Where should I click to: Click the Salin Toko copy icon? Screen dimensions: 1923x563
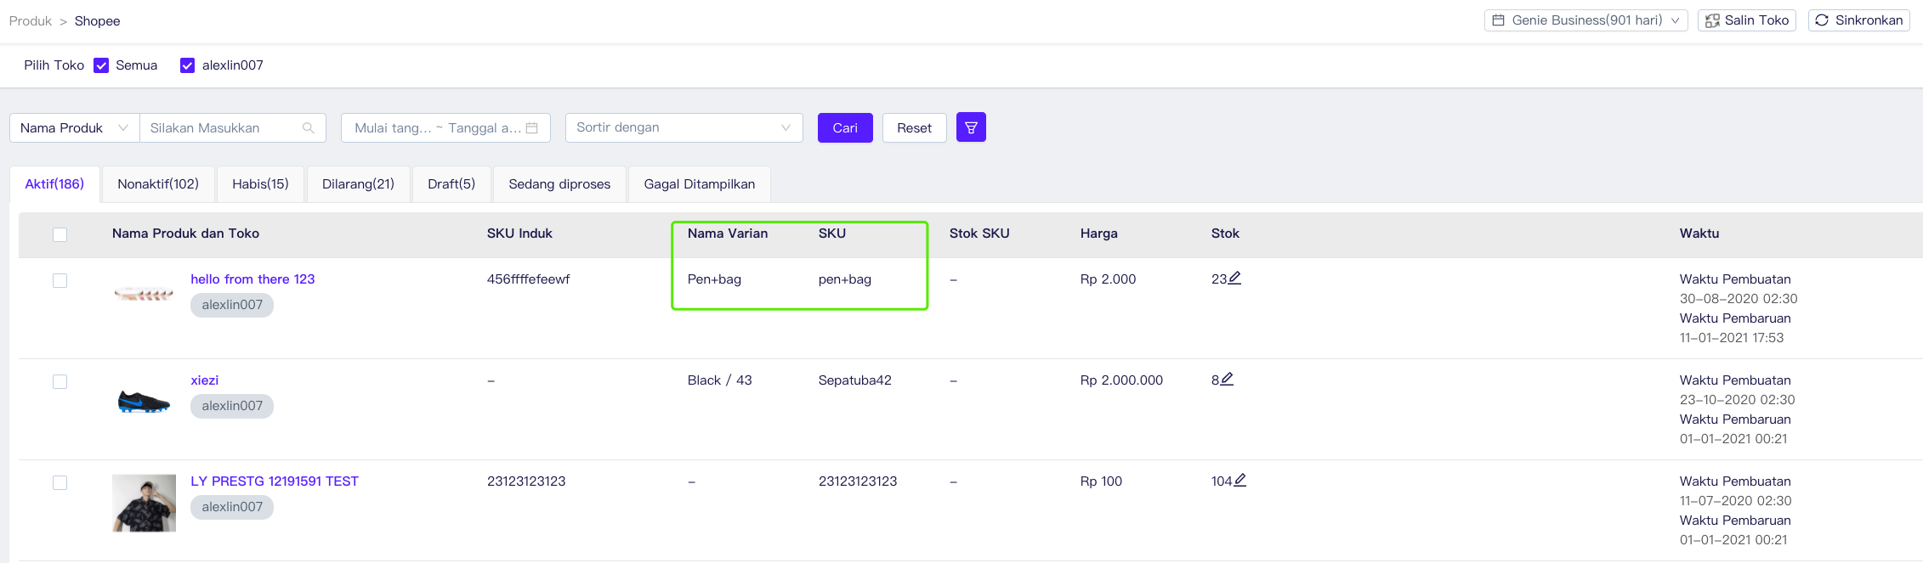(1712, 20)
